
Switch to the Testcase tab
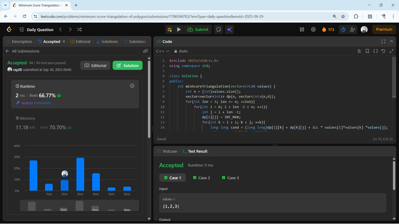coord(167,151)
